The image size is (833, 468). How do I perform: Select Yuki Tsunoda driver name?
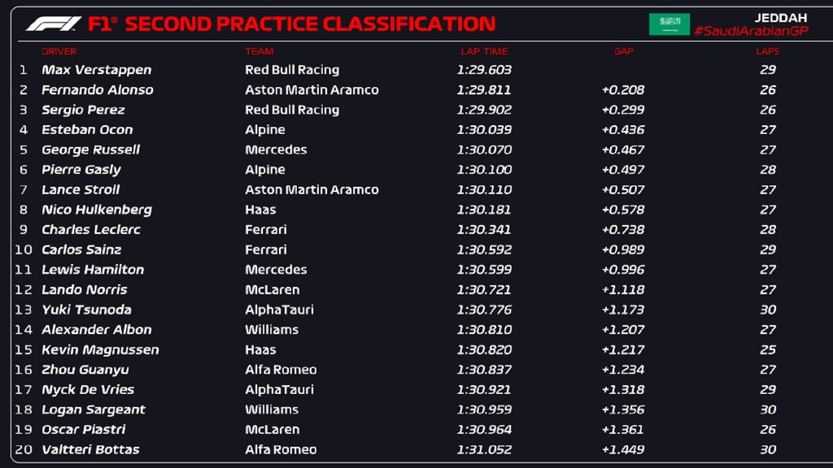[x=86, y=310]
